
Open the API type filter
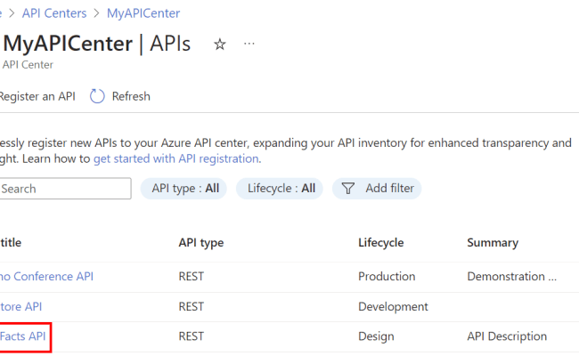(184, 189)
